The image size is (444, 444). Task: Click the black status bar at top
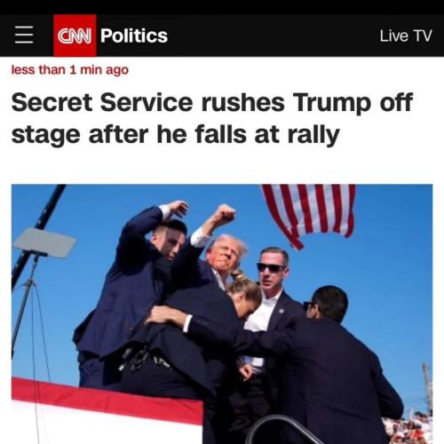(222, 7)
